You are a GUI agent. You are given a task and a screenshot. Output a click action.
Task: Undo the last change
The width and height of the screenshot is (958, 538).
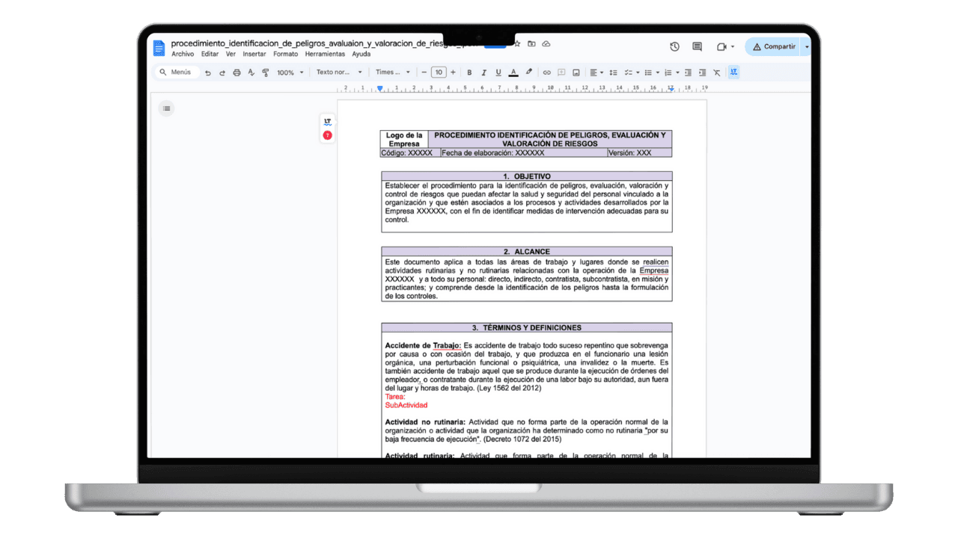point(207,72)
